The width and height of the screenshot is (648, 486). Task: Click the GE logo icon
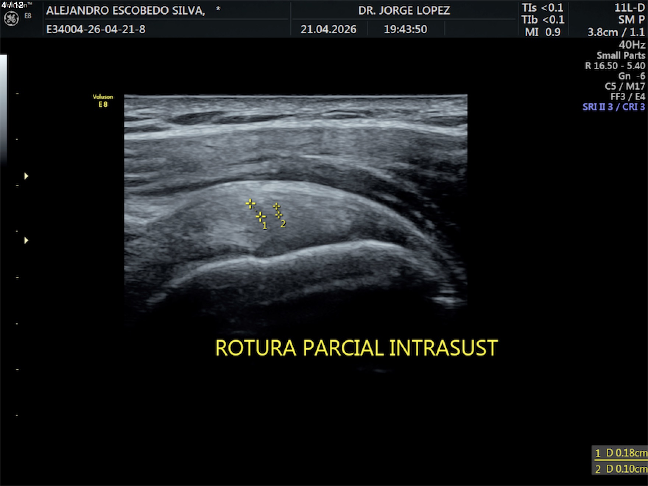(x=11, y=18)
